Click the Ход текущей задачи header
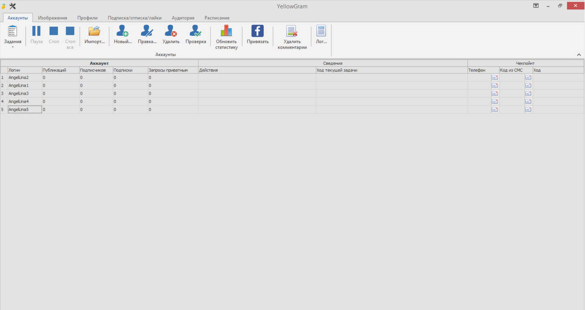The image size is (585, 310). [392, 70]
